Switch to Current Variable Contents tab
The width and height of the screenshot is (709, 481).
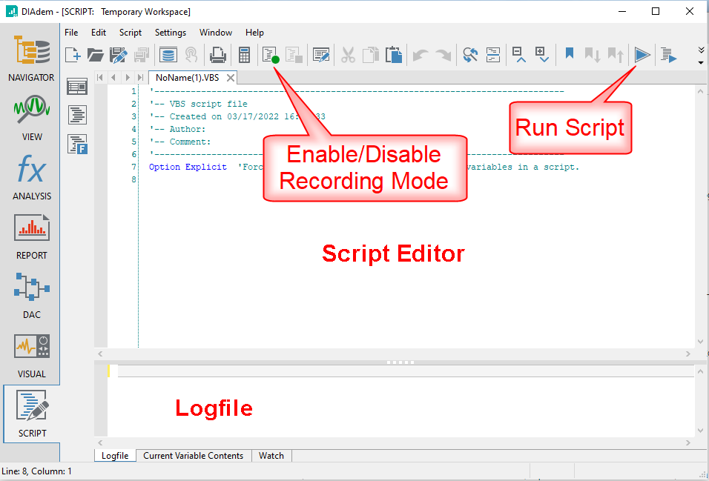pos(193,456)
